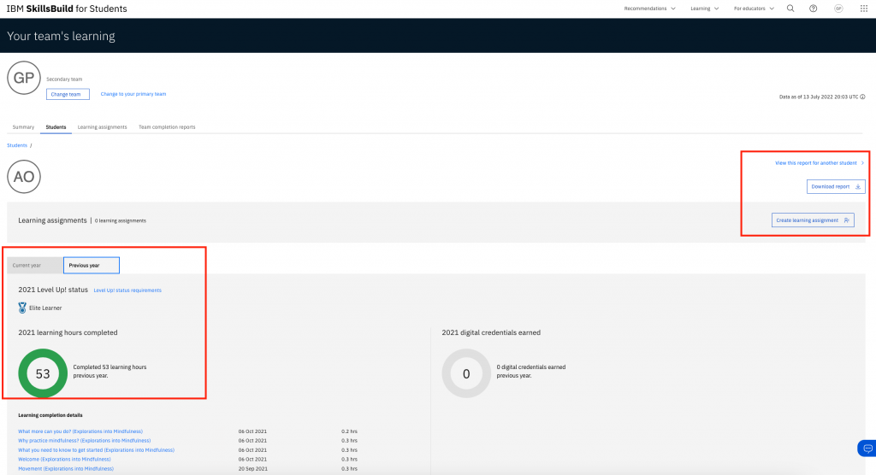876x475 pixels.
Task: Click the Download report button
Action: coord(836,186)
